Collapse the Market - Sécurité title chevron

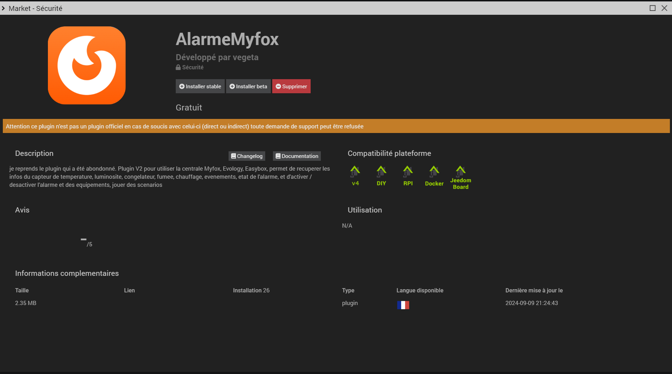[x=4, y=8]
